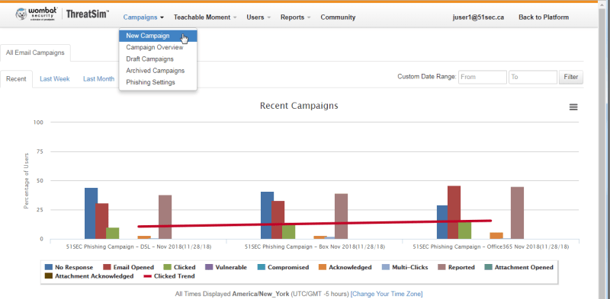Click the Recent Campaigns chart title
The image size is (610, 299).
tap(299, 106)
